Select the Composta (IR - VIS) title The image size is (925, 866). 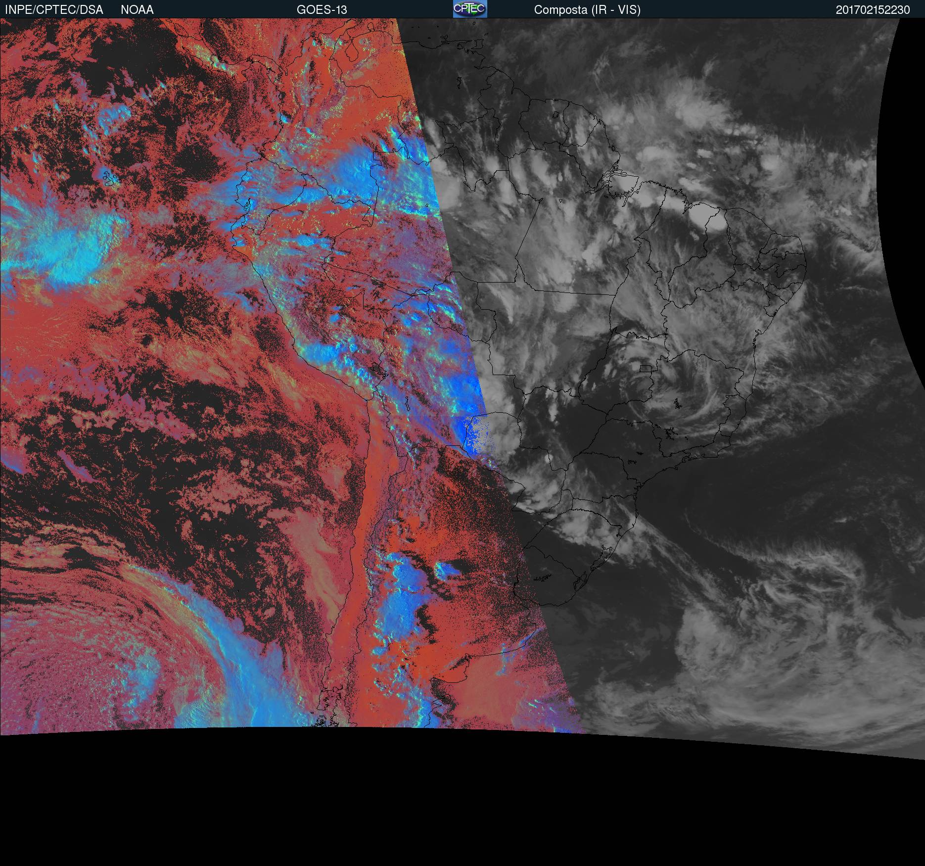587,10
